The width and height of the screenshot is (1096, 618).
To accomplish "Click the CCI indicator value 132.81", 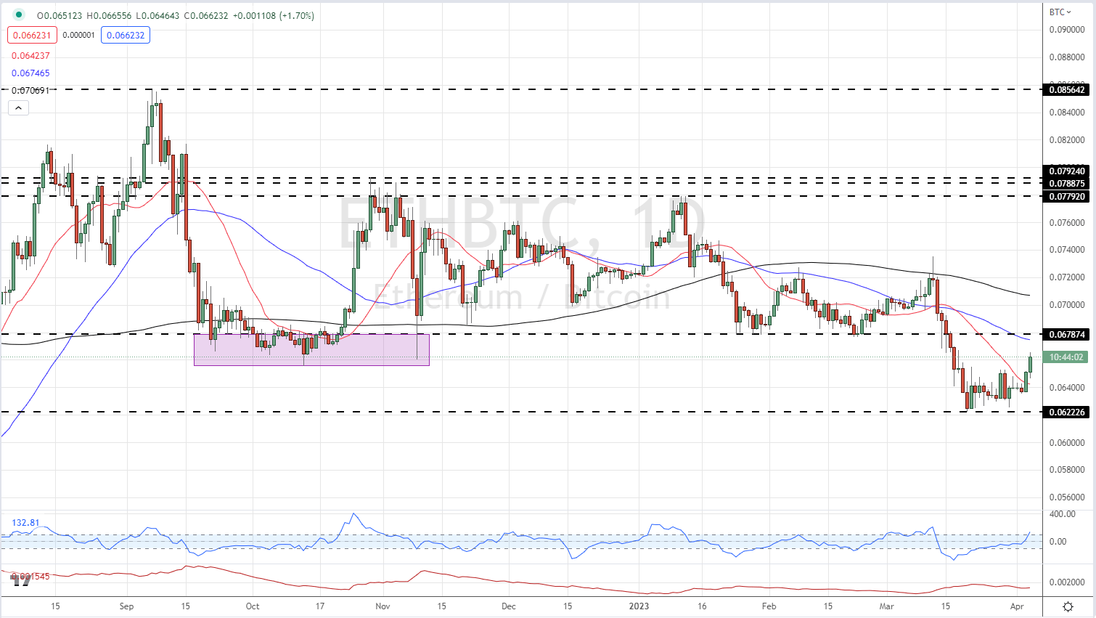I will pyautogui.click(x=25, y=523).
